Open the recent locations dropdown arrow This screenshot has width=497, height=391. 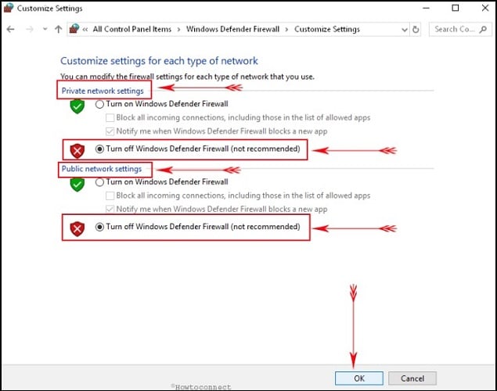pyautogui.click(x=45, y=29)
